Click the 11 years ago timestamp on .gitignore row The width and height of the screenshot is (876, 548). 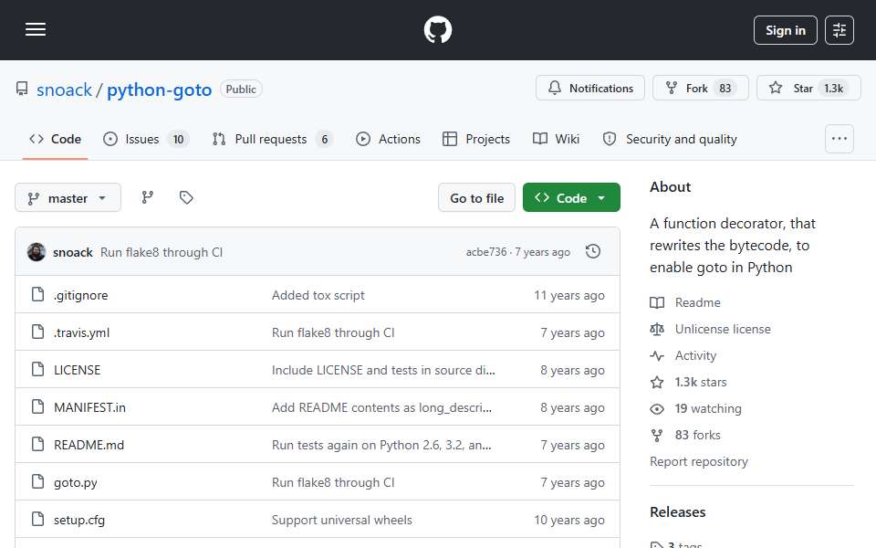pos(569,295)
